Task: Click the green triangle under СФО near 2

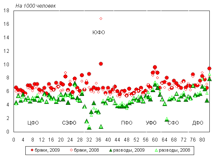Action: click(167, 119)
